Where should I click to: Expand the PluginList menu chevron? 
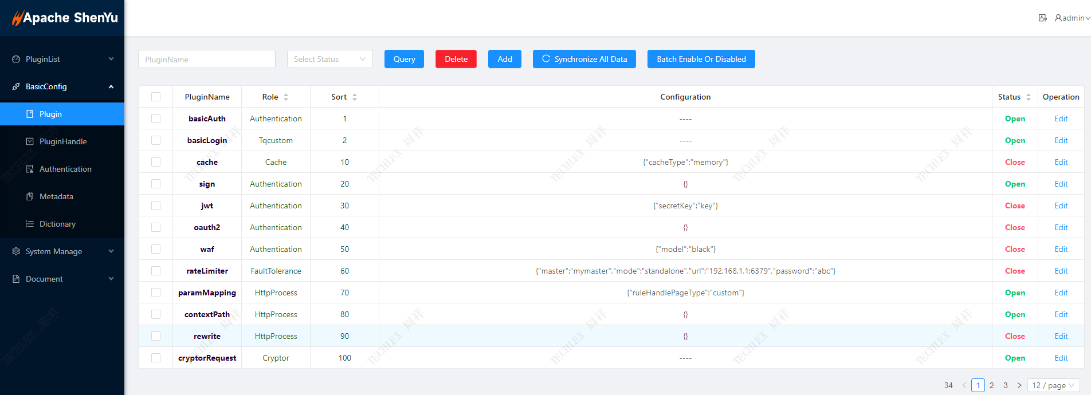click(x=111, y=59)
